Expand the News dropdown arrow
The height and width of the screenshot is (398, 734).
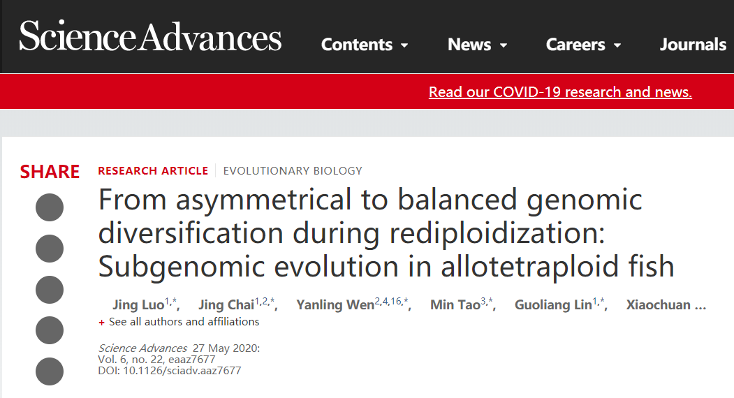click(504, 45)
